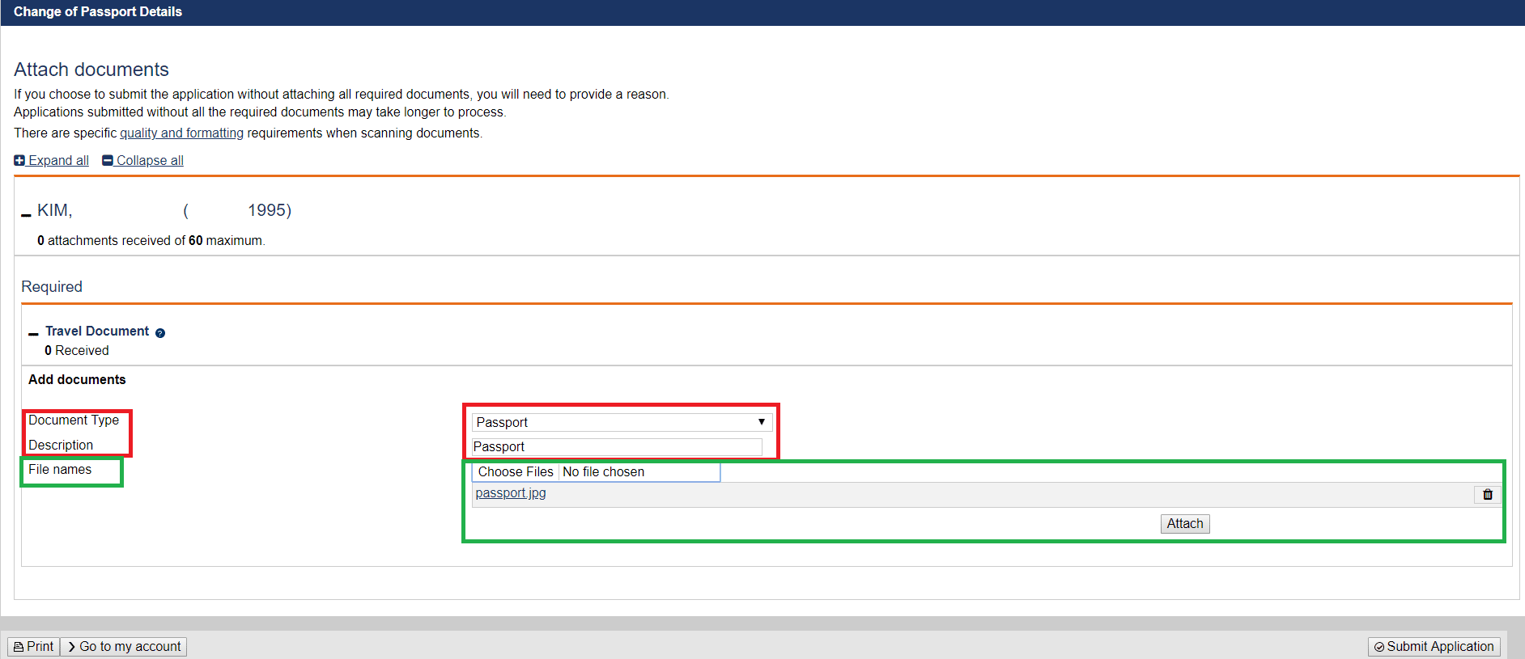Viewport: 1525px width, 659px height.
Task: Click the KIM applicant name heading
Action: 55,210
